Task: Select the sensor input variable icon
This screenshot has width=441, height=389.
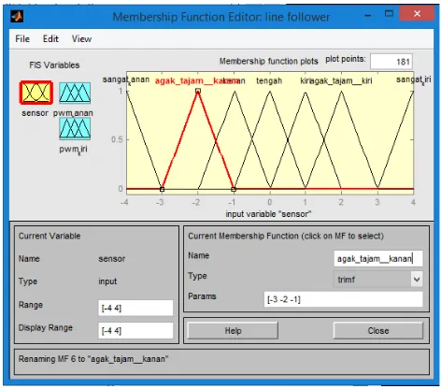Action: click(36, 93)
